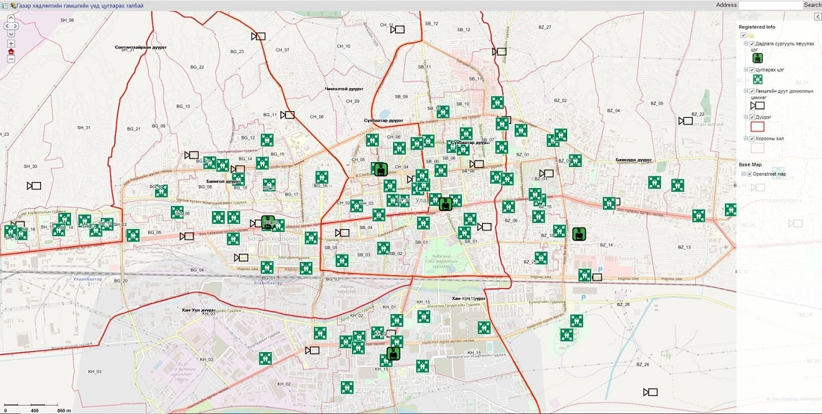The image size is (822, 414).
Task: Toggle the Дүүрэг layer checkbox
Action: pos(752,117)
